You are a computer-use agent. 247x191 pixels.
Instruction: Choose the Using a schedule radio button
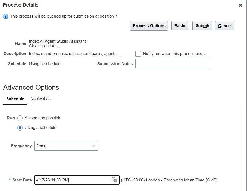click(20, 128)
